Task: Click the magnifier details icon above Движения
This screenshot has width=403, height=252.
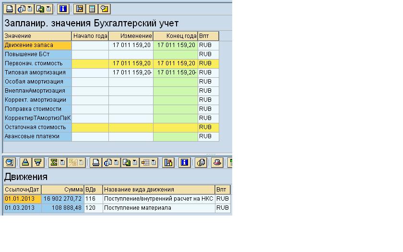Action: point(9,163)
